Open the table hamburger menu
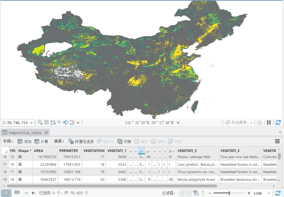 [277, 141]
